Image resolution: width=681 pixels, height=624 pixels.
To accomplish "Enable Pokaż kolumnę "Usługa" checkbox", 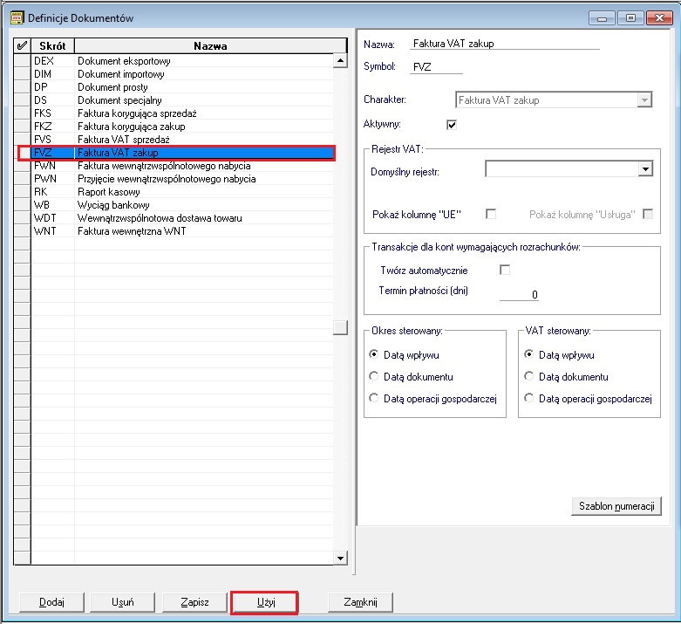I will click(648, 214).
